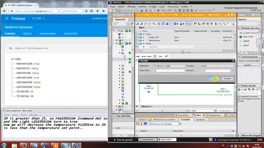264x148 pixels.
Task: Open the Firebase hamburger navigation menu
Action: coord(7,18)
